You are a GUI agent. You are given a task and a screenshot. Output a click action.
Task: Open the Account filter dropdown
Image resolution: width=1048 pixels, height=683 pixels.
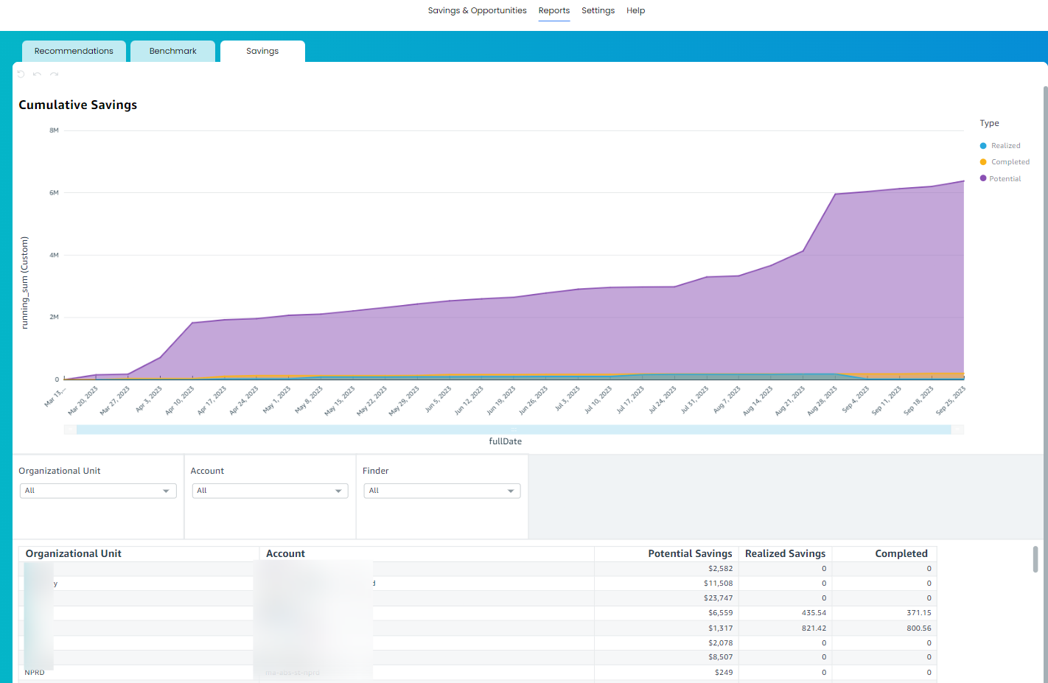pos(270,491)
